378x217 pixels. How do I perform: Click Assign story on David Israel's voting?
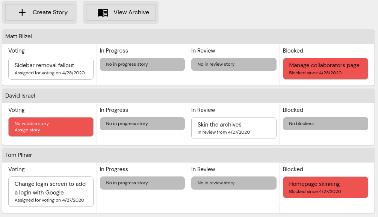pos(27,130)
